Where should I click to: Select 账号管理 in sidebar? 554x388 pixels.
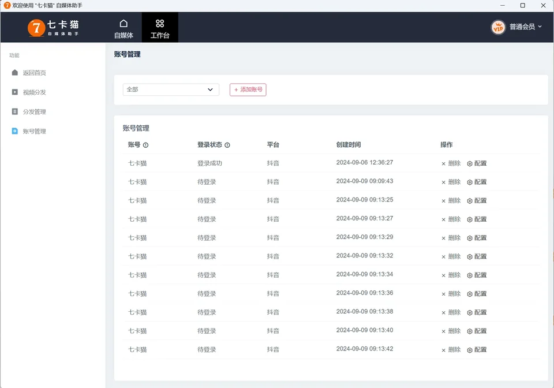29,131
